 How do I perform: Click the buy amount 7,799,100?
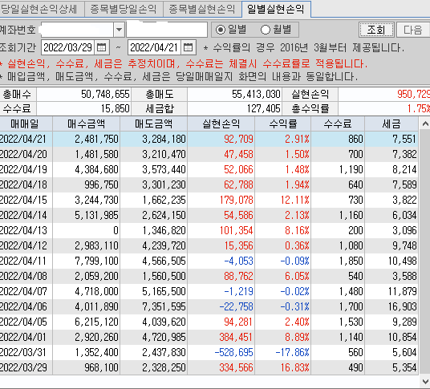(96, 261)
